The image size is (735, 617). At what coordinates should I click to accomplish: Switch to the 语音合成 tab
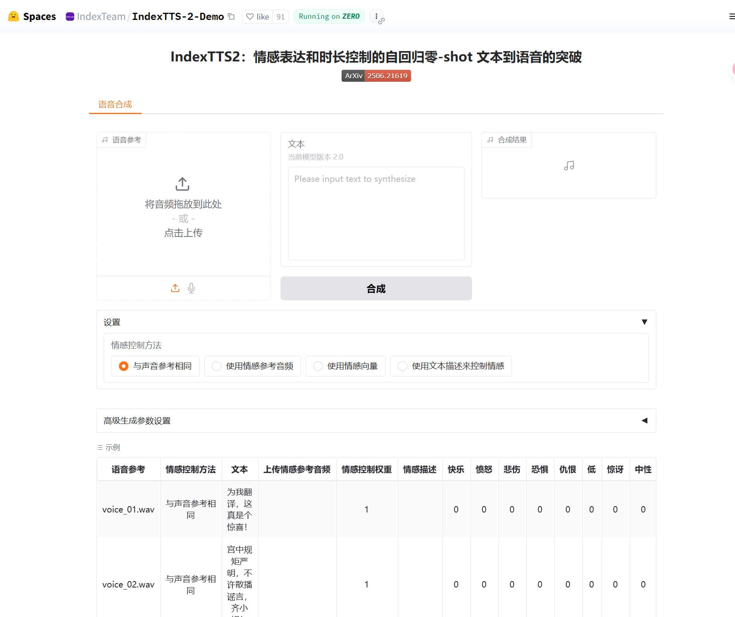[115, 104]
